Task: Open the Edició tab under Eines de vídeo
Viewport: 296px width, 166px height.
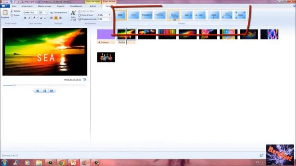Action: coord(93,6)
